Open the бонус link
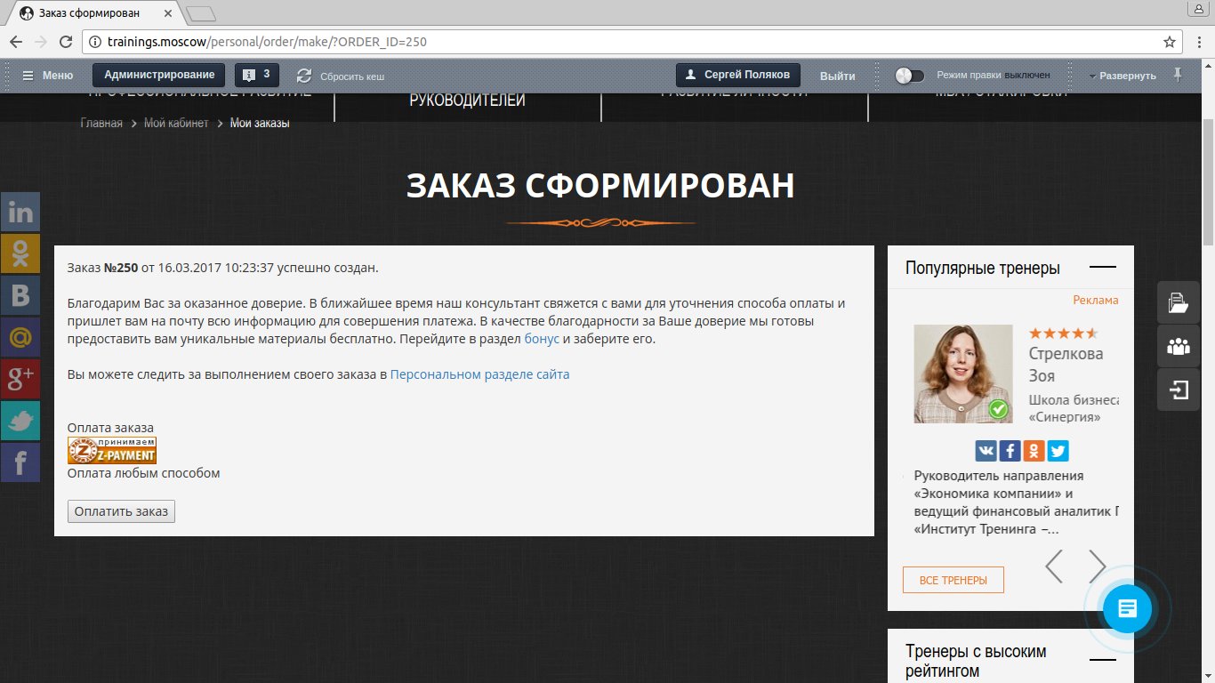This screenshot has width=1215, height=683. pos(542,339)
